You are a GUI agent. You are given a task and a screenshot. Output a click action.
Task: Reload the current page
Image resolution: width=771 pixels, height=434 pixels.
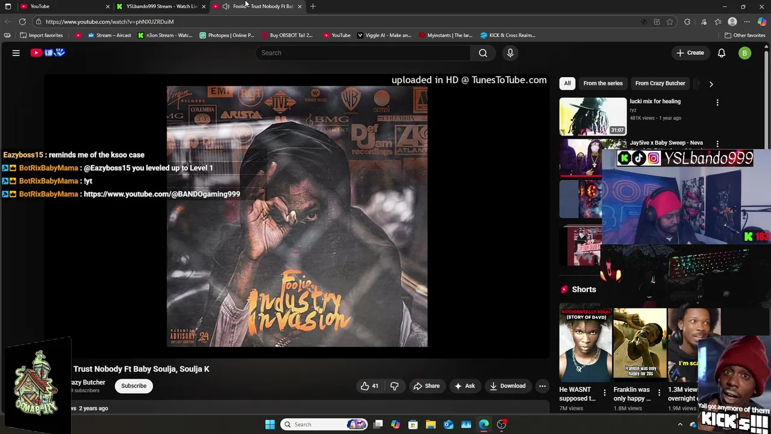(x=22, y=22)
